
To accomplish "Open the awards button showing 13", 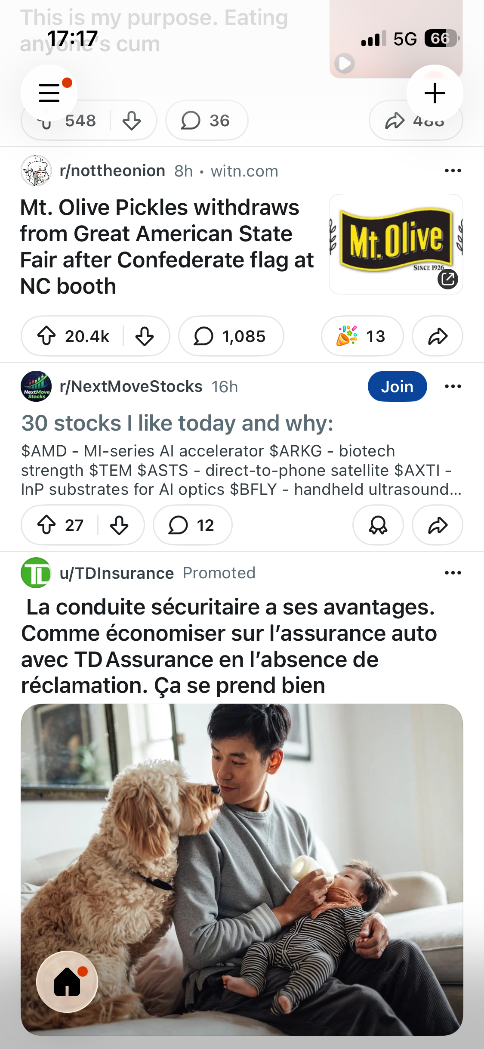I will pyautogui.click(x=362, y=336).
